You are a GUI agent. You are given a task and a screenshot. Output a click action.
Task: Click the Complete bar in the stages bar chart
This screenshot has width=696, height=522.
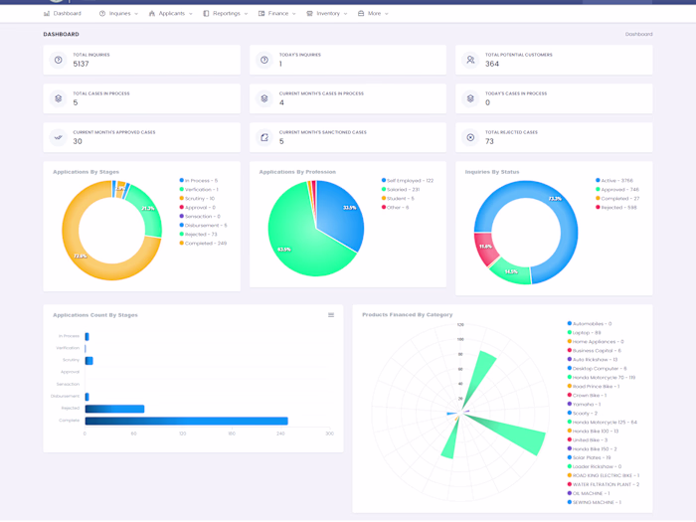[x=187, y=421]
